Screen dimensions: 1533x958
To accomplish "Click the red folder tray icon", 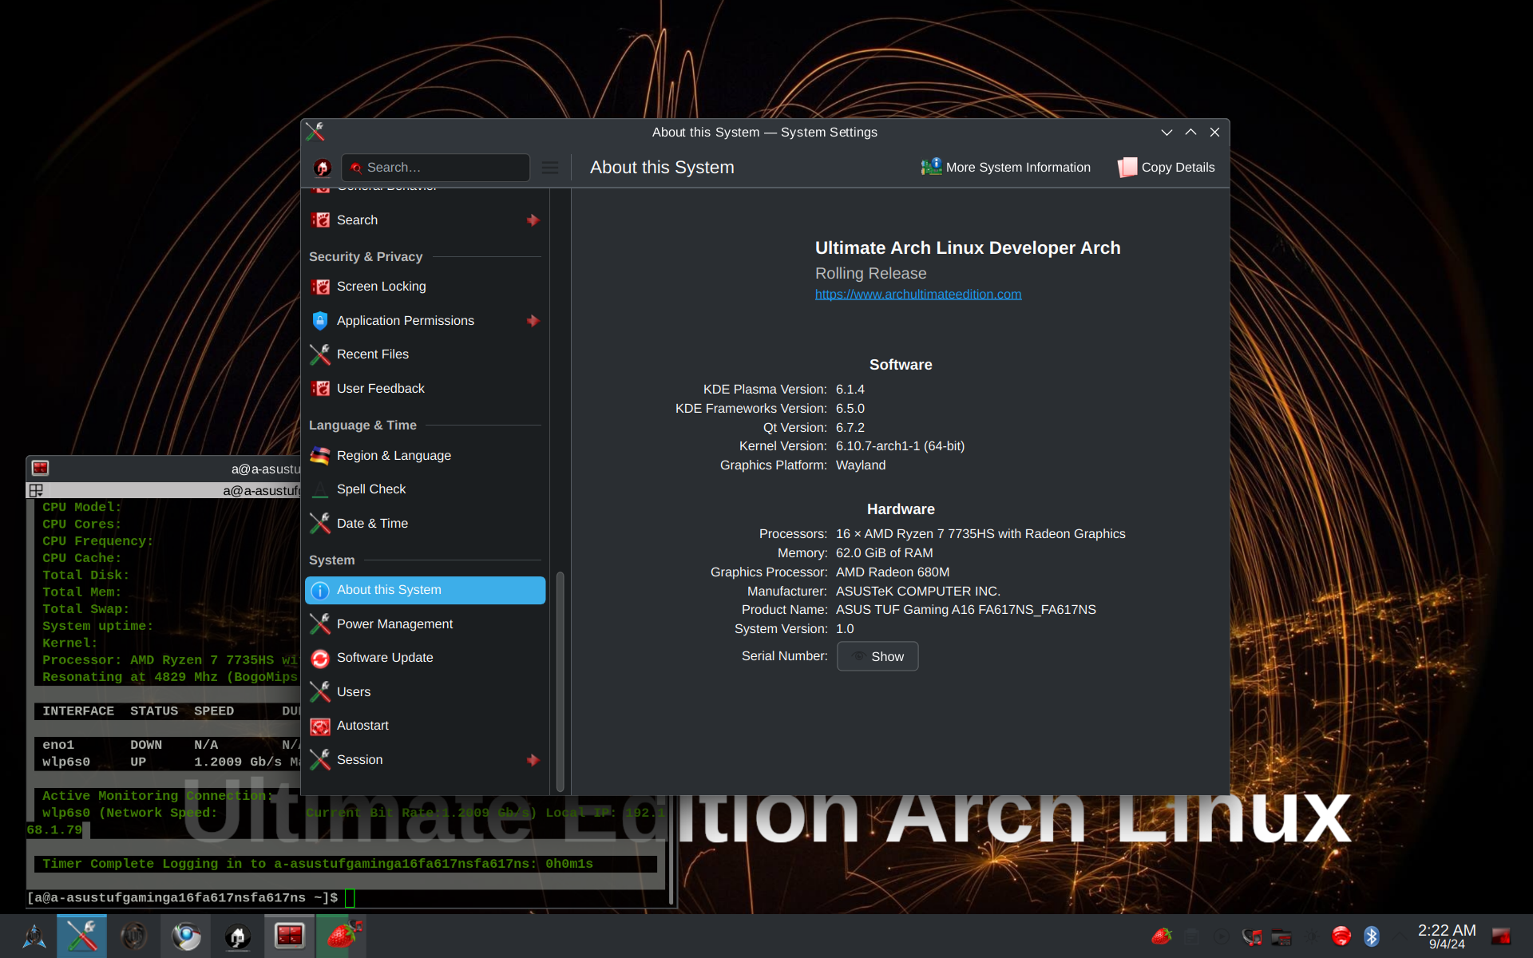I will click(x=1281, y=936).
